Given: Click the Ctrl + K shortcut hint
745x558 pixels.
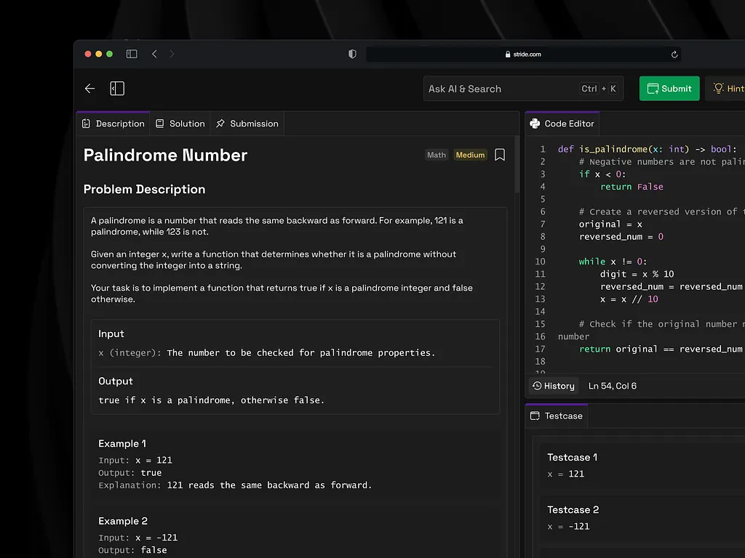Looking at the screenshot, I should pos(599,89).
